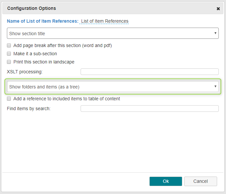Viewport: 226px width, 194px height.
Task: Click the 'Make it a sub-section' label text
Action: pos(35,54)
